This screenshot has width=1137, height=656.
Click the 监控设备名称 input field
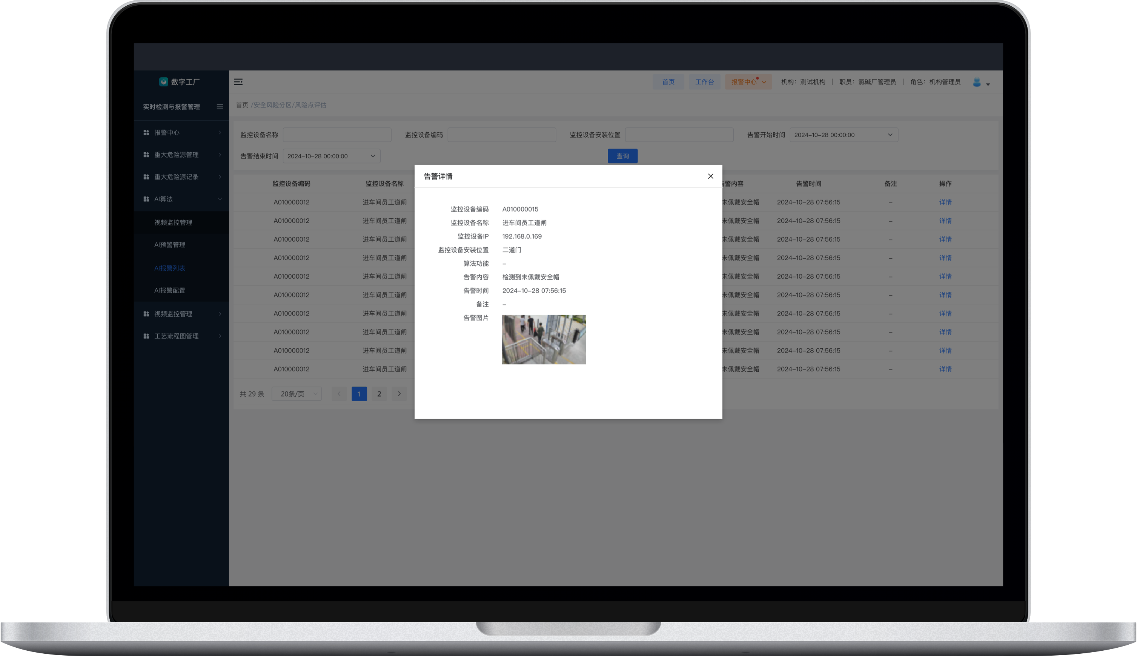coord(337,135)
